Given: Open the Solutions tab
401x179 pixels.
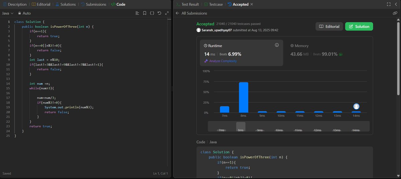Looking at the screenshot, I should 65,4.
